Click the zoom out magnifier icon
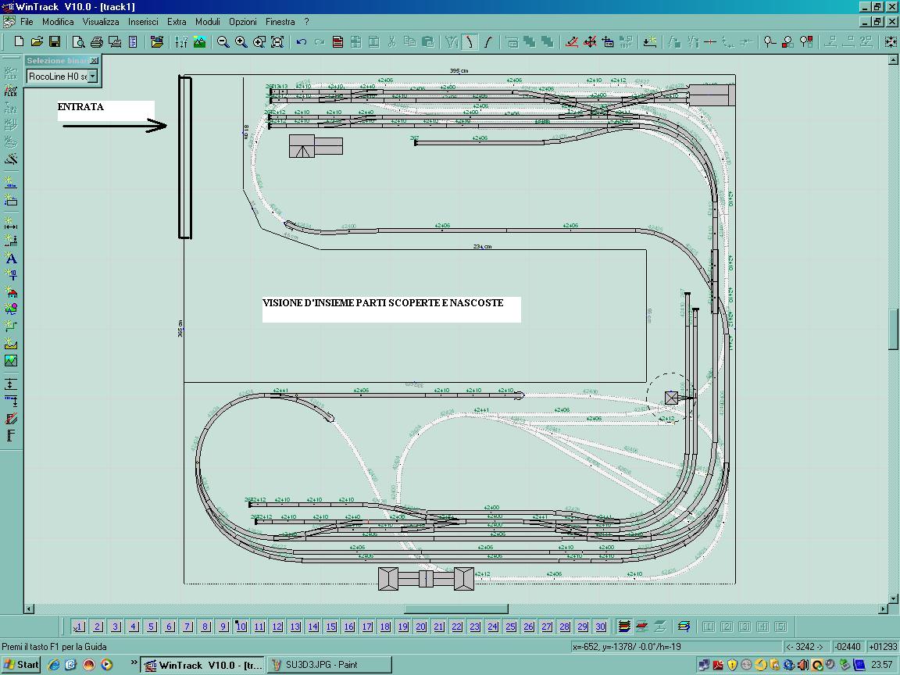Viewport: 900px width, 675px height. point(223,42)
